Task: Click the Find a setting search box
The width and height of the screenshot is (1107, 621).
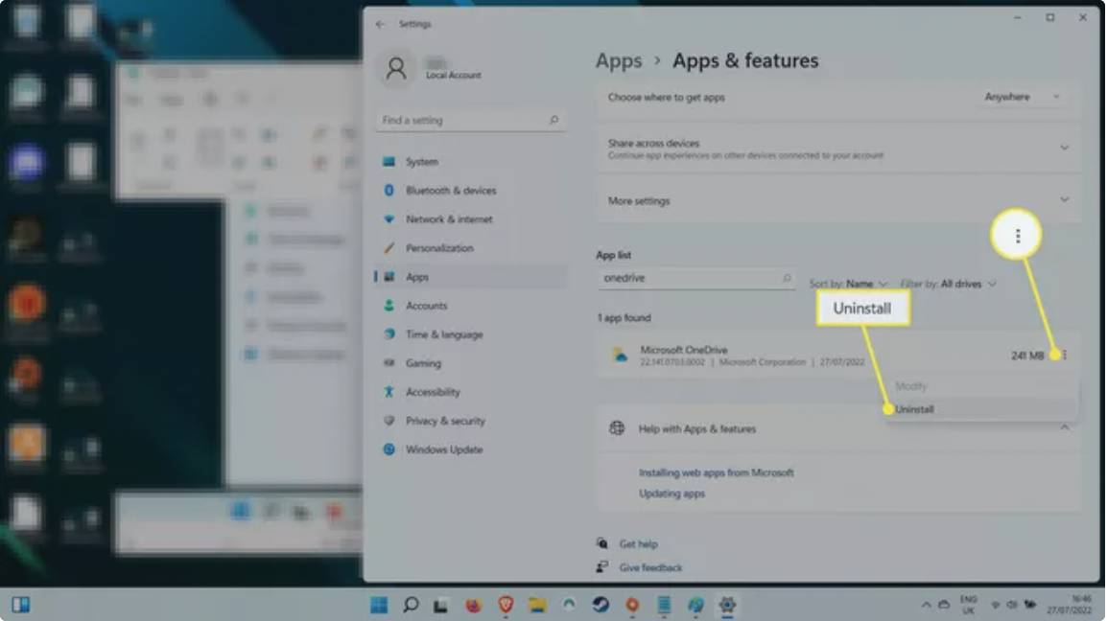Action: (470, 121)
